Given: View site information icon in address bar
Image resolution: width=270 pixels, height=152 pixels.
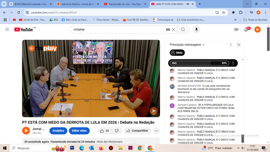Looking at the screenshot, I should tap(27, 13).
